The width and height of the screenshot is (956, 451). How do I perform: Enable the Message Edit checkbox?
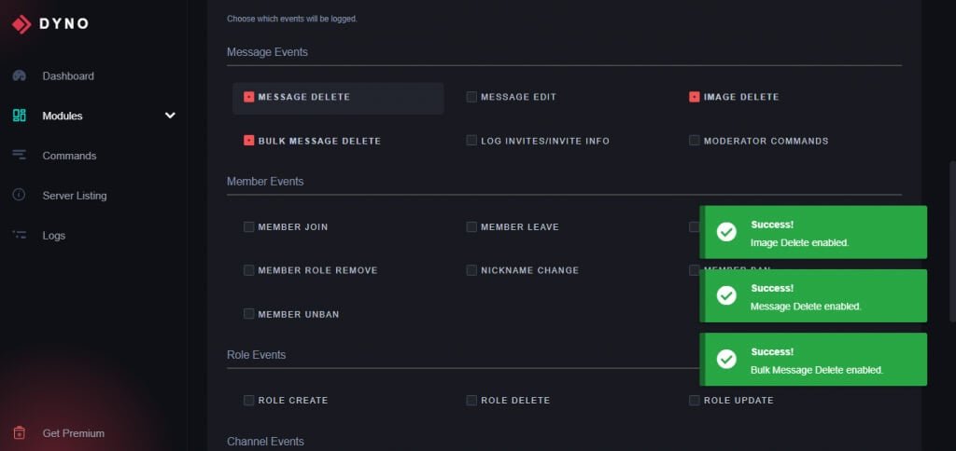(x=471, y=97)
